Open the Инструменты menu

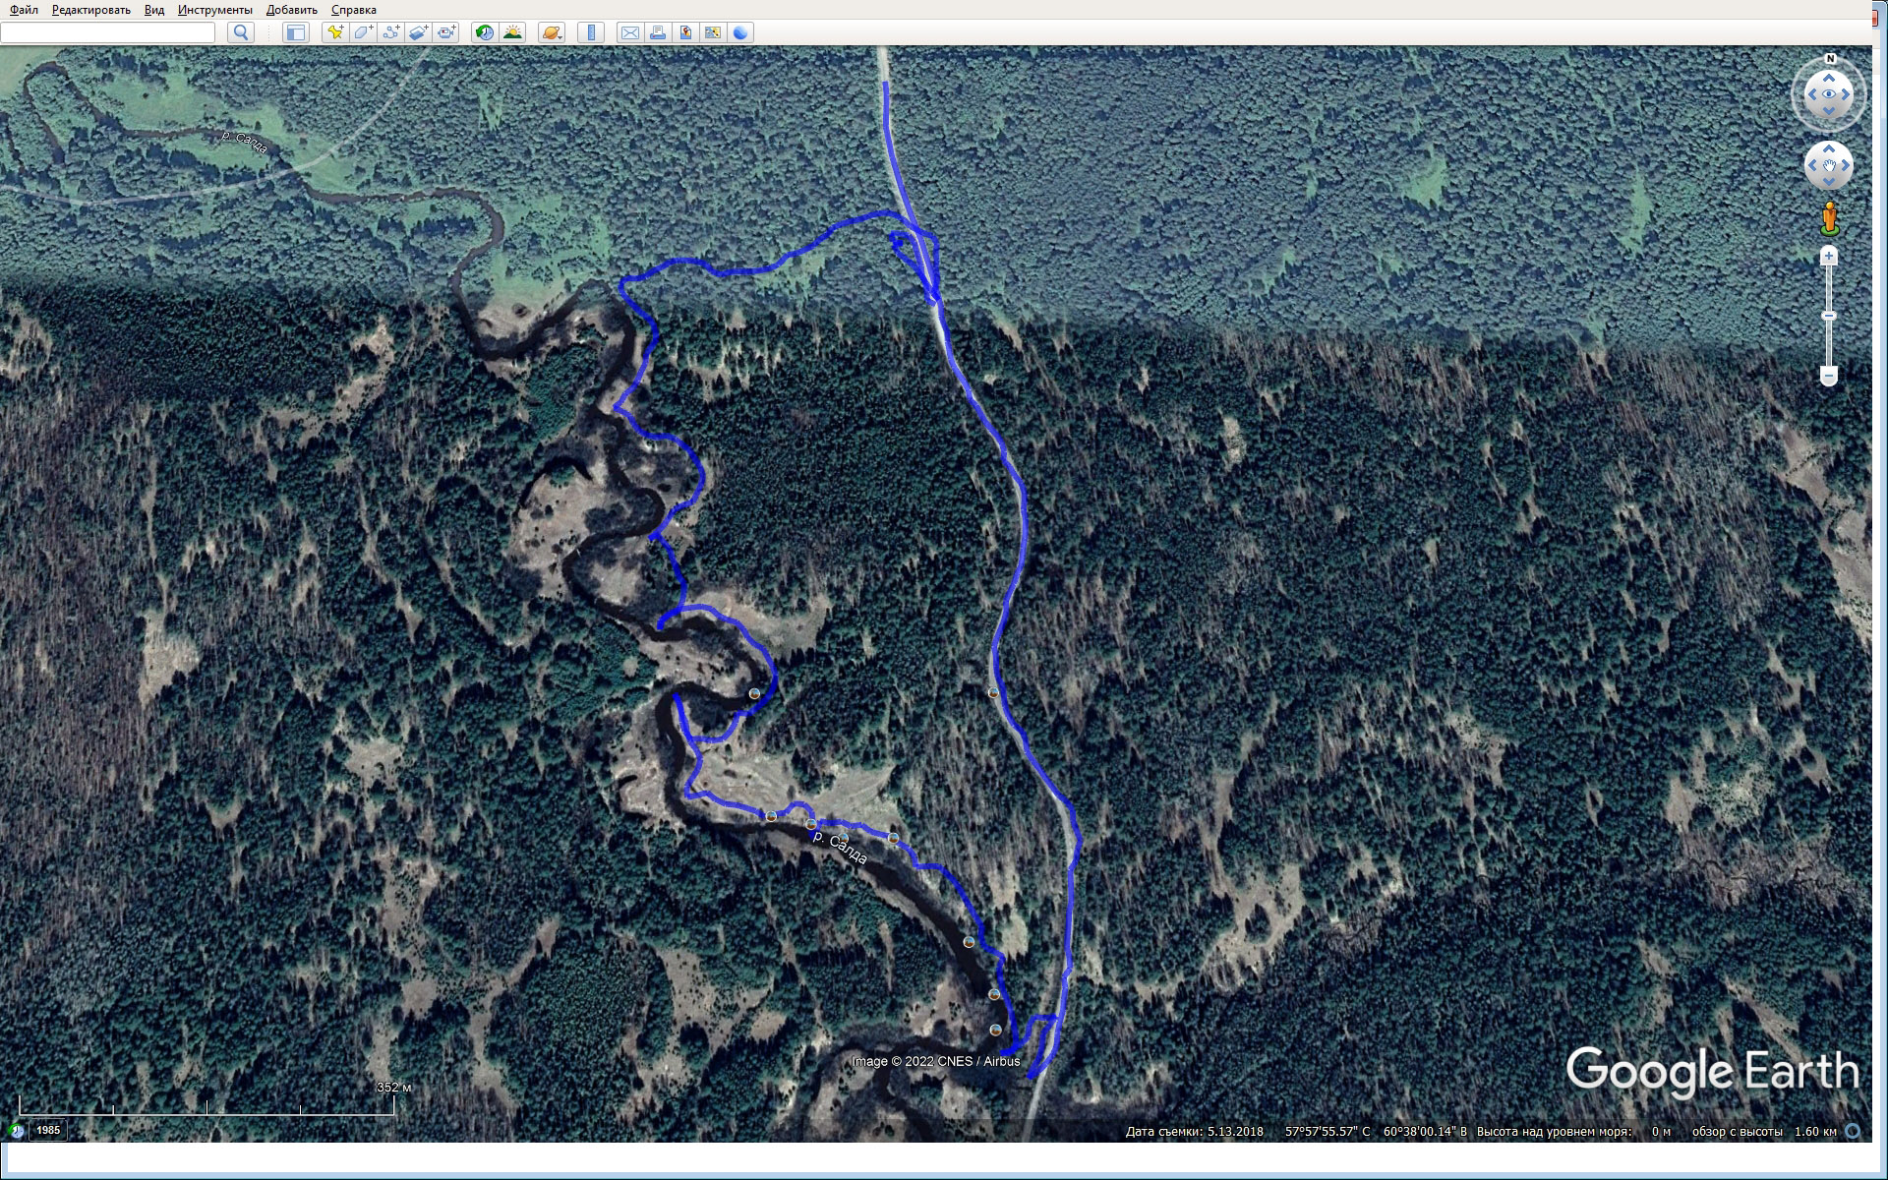point(214,10)
